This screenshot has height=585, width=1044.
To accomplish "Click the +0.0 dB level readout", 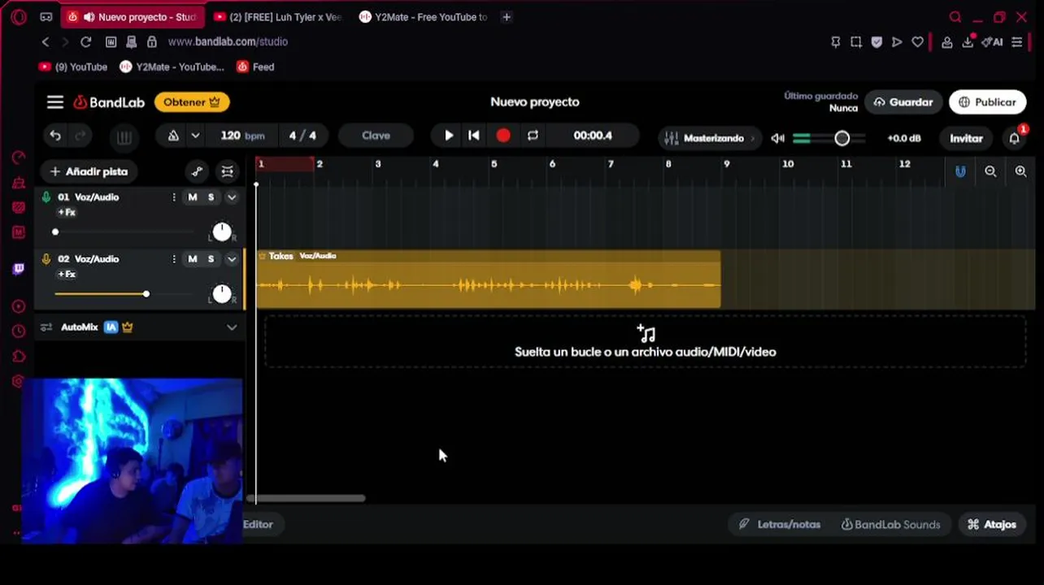I will 904,138.
